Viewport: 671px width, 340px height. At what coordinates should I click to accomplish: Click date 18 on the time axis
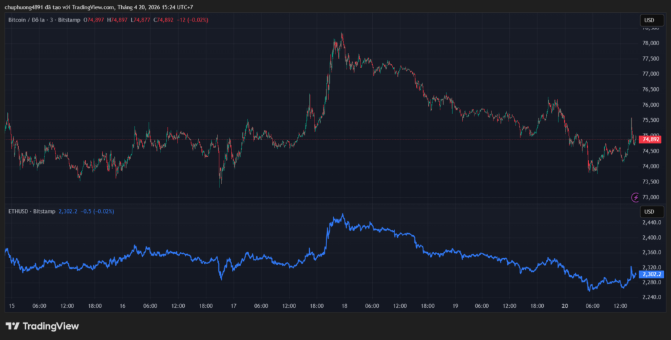pos(344,306)
